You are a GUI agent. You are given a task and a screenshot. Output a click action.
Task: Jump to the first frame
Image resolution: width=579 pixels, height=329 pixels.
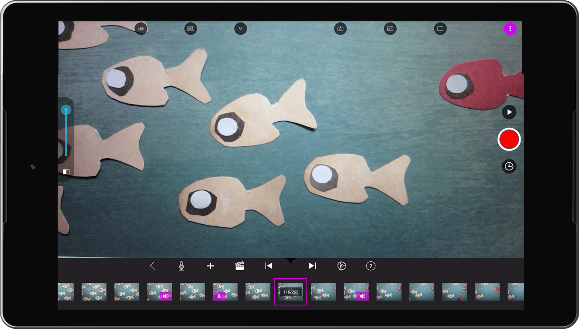pyautogui.click(x=269, y=266)
